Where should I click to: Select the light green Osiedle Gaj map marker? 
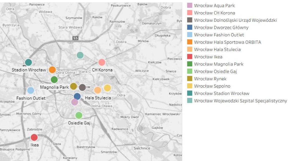coord(79,115)
